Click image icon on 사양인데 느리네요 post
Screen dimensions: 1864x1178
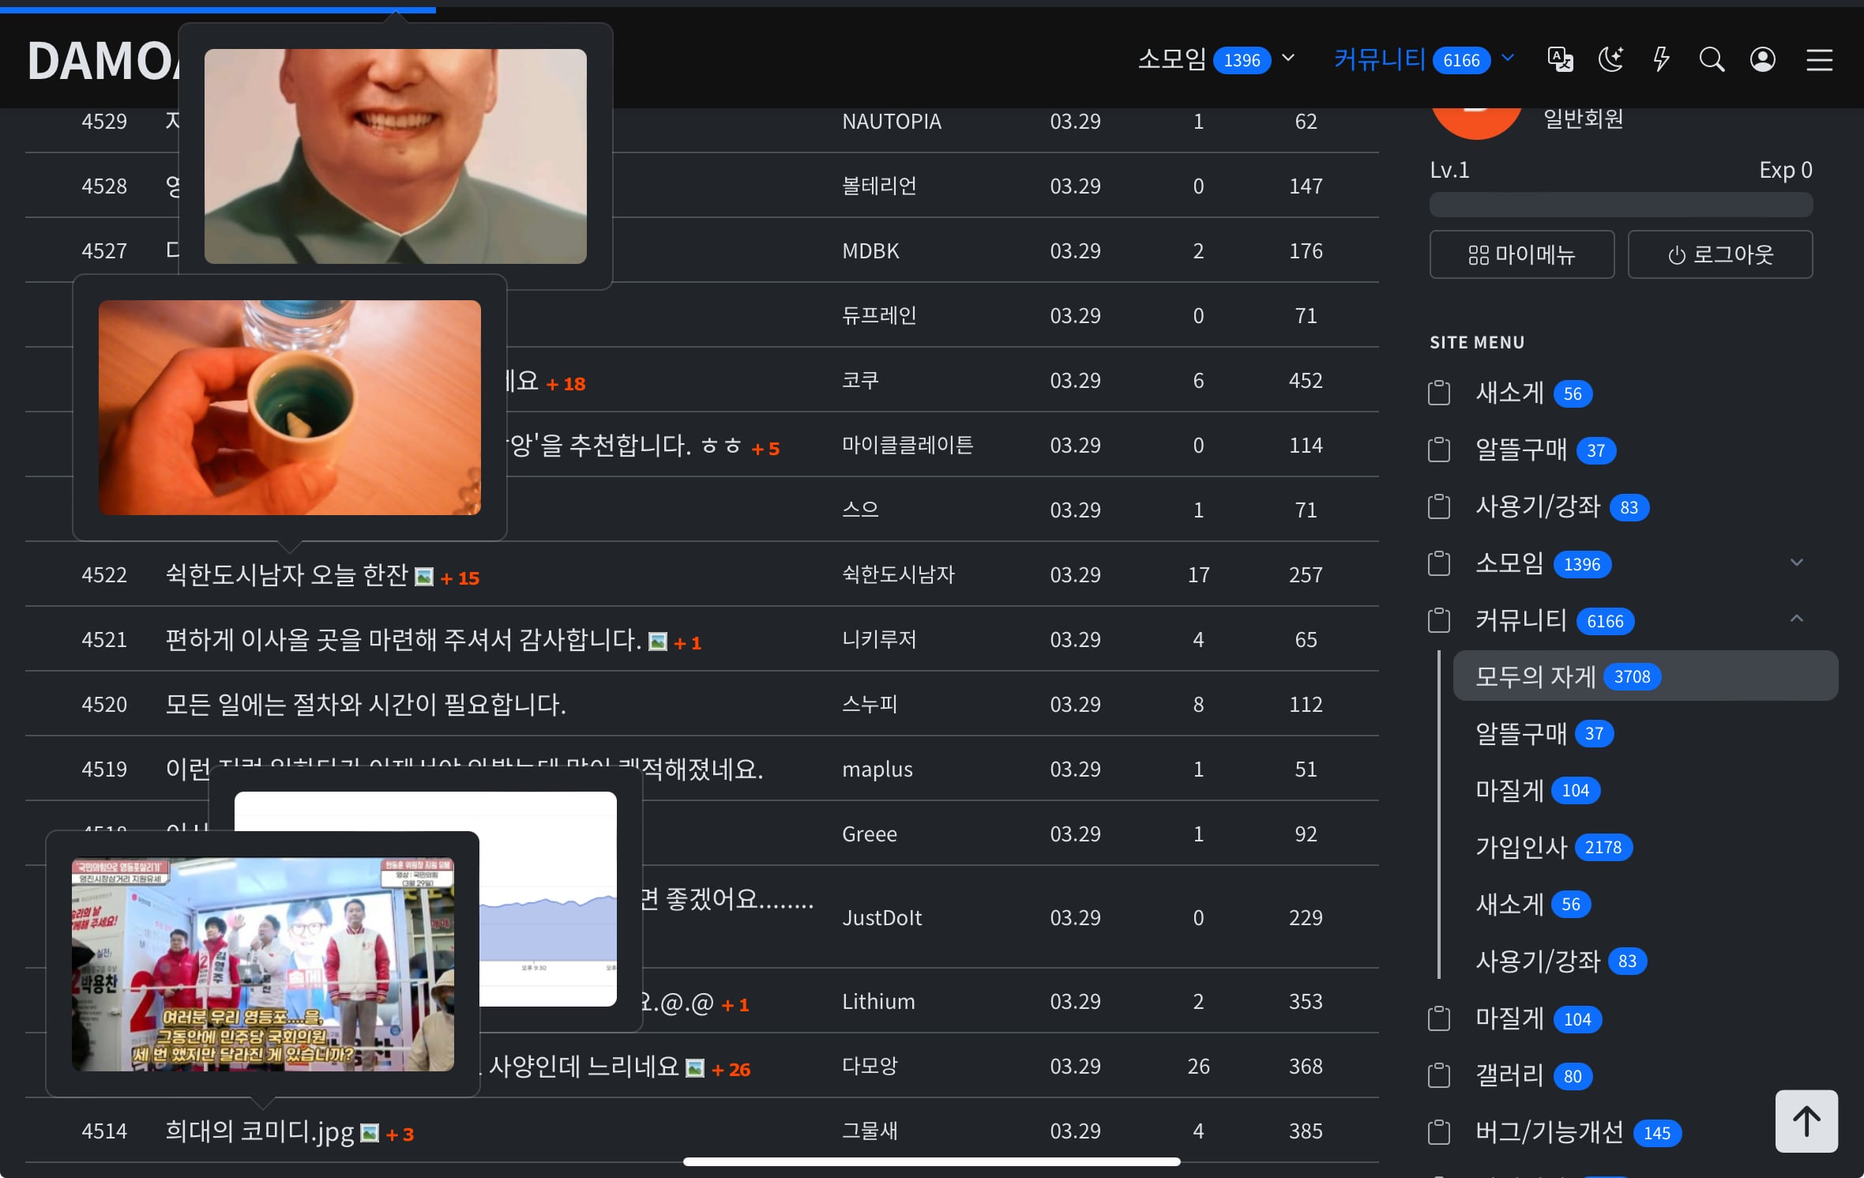tap(695, 1069)
